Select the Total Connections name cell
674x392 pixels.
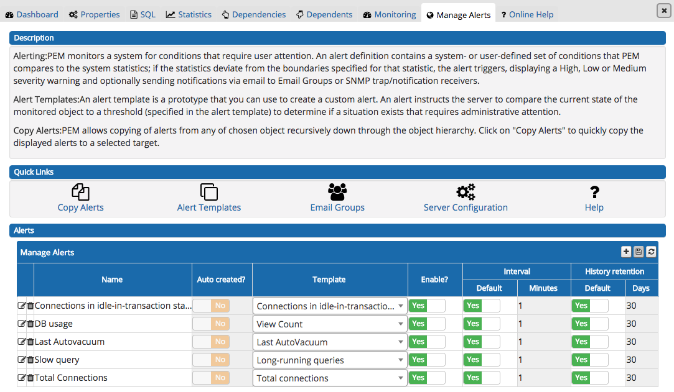[x=113, y=378]
